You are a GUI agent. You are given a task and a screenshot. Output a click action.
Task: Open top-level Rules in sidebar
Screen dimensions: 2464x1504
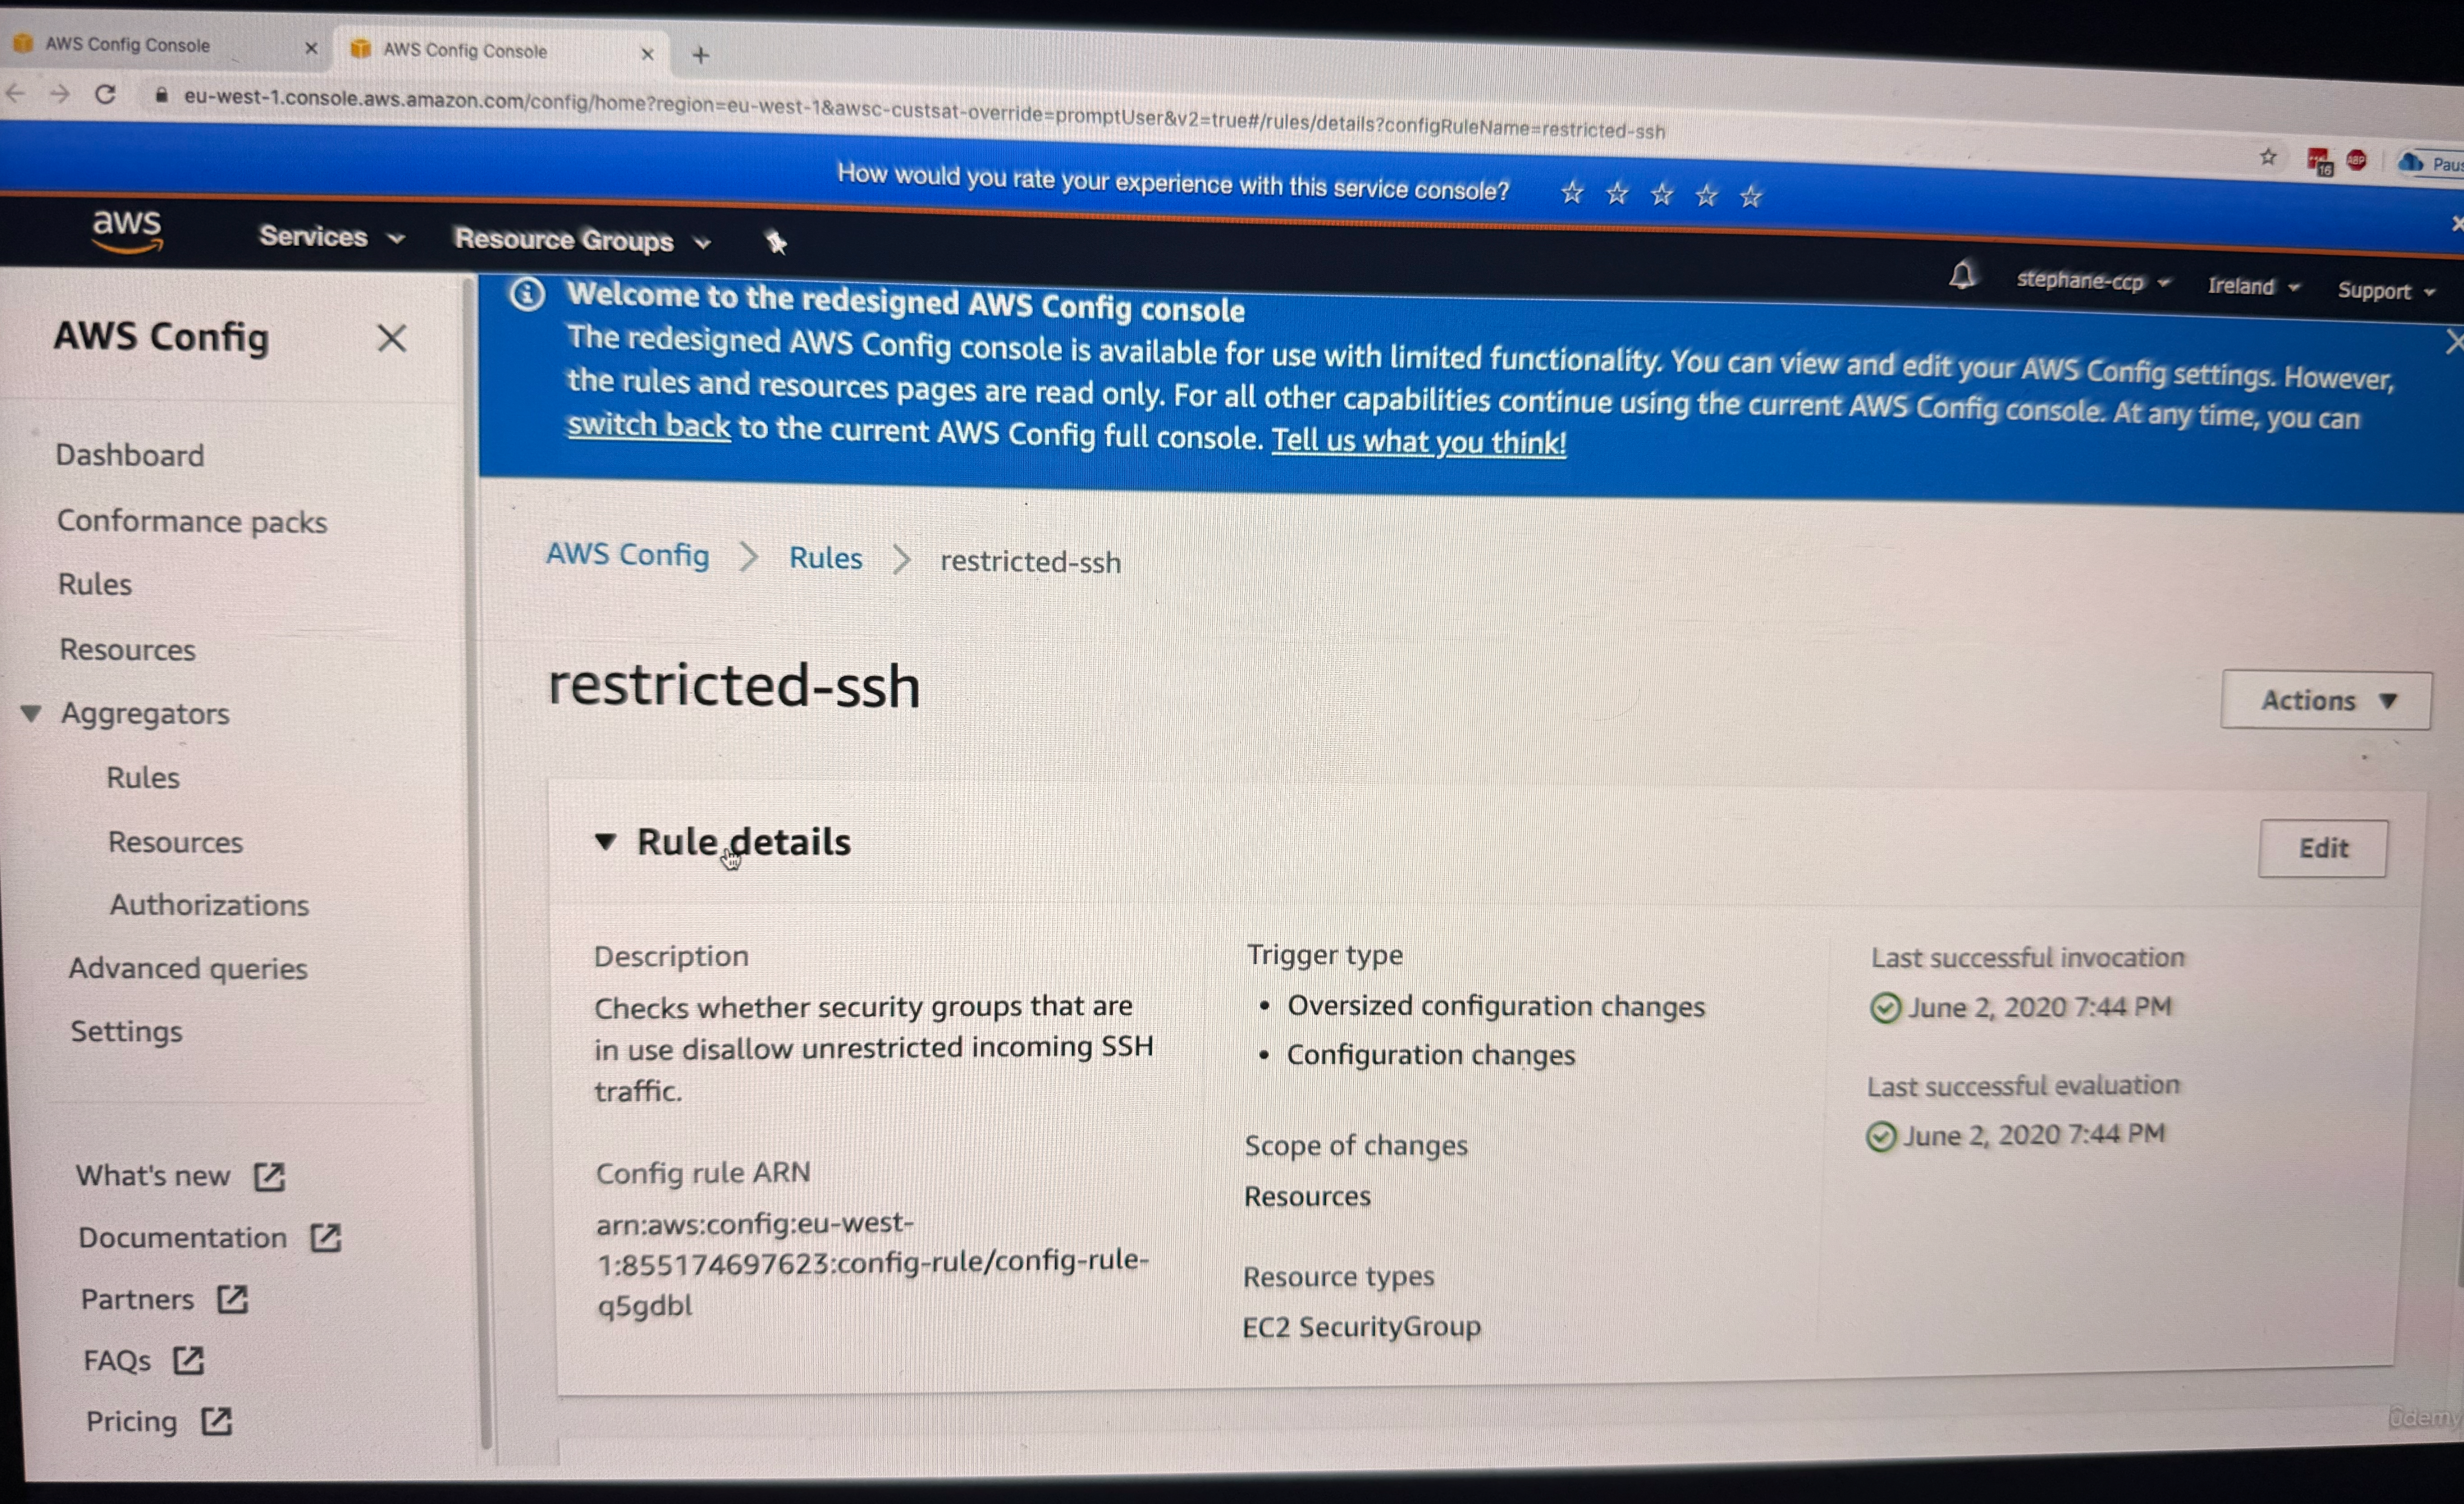95,584
